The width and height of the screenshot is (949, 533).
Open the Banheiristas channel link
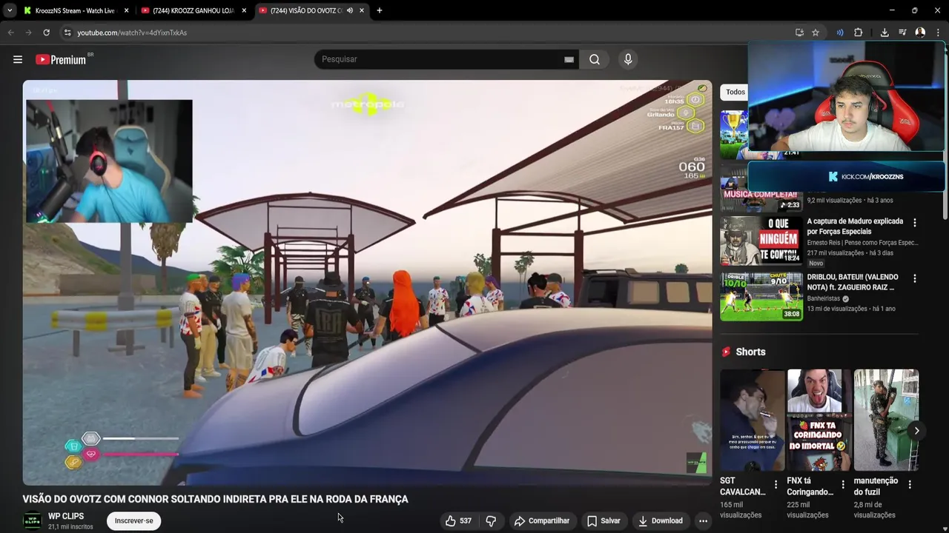(x=823, y=298)
